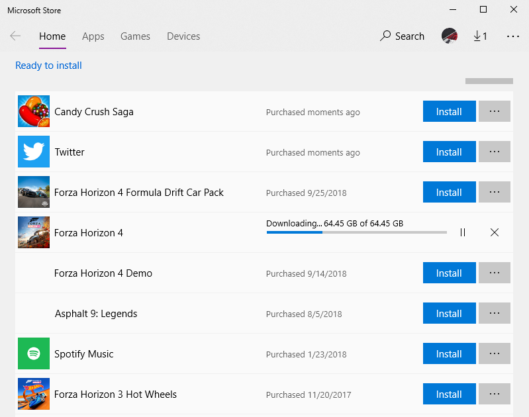Switch to the Home tab
The width and height of the screenshot is (529, 417).
pos(52,36)
